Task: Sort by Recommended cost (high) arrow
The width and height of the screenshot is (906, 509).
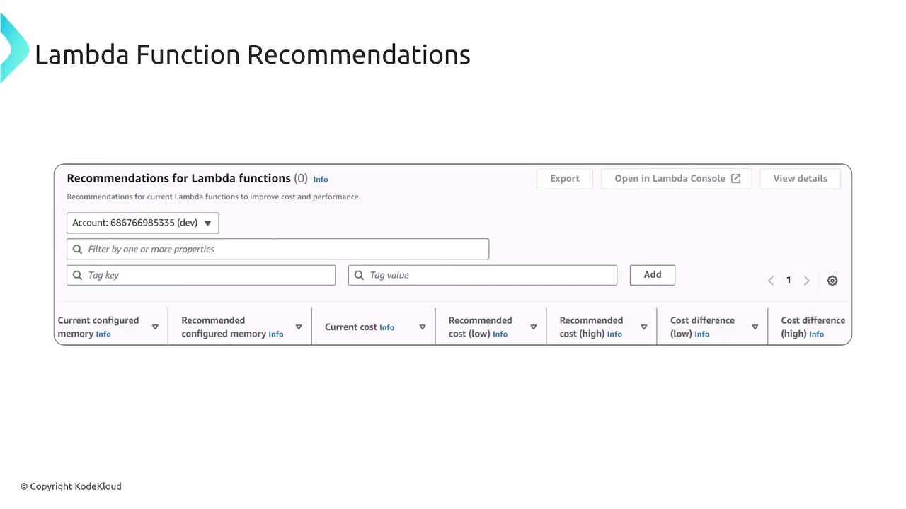Action: [x=644, y=327]
